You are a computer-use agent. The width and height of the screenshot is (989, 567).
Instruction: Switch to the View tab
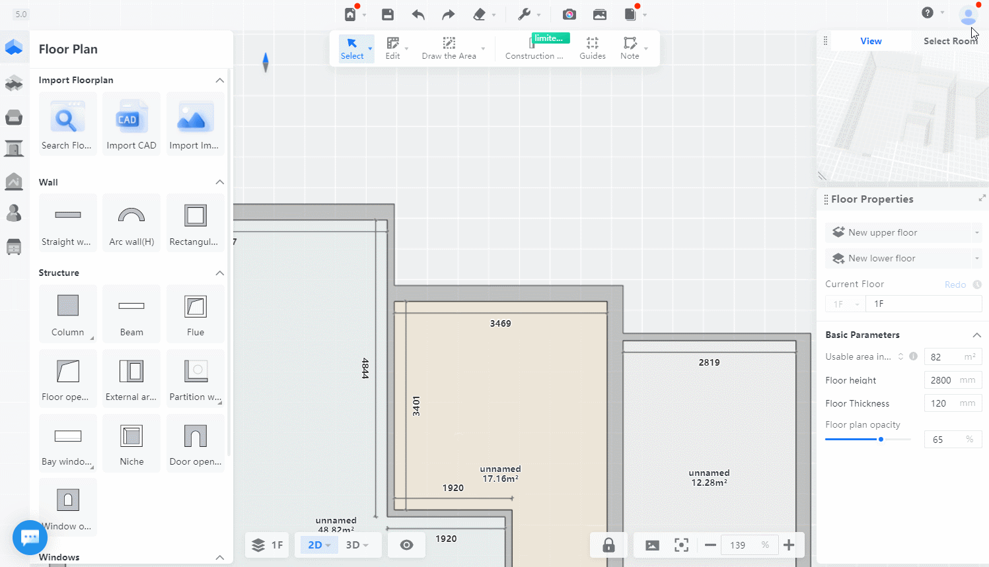pyautogui.click(x=871, y=41)
